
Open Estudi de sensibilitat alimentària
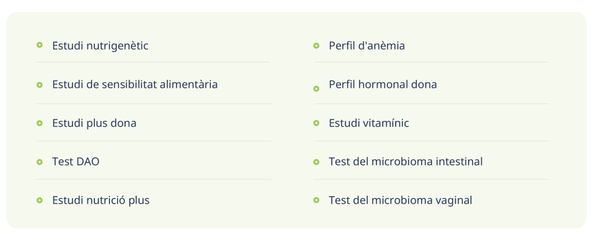point(135,84)
